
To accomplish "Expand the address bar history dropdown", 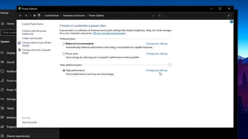I will pos(153,16).
